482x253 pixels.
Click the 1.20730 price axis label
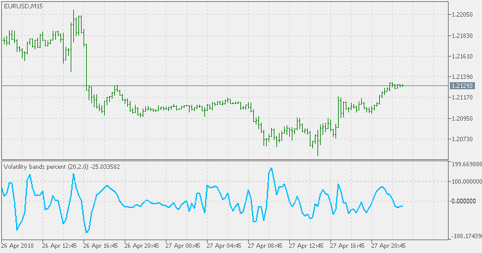462,139
